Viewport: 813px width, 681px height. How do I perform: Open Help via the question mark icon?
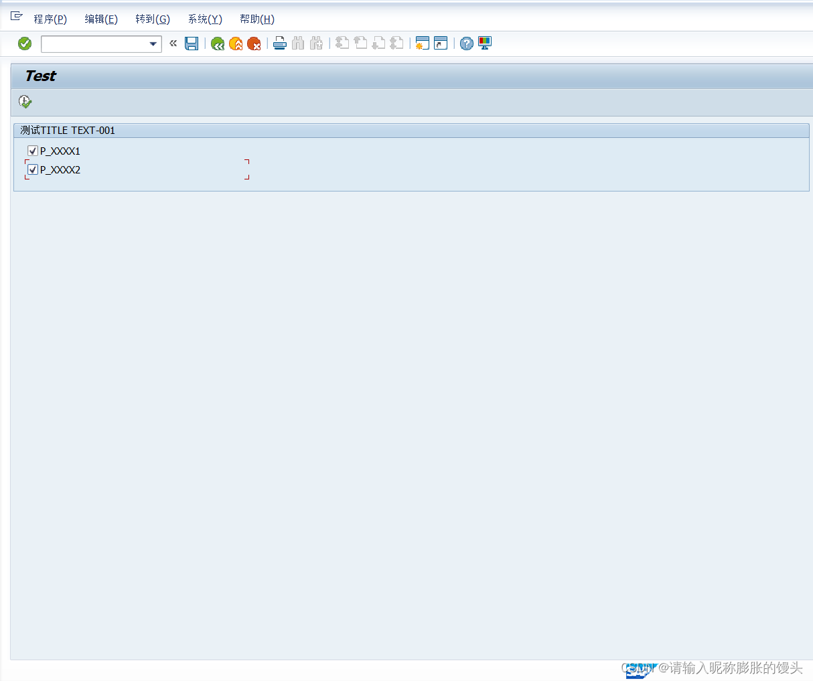click(467, 44)
